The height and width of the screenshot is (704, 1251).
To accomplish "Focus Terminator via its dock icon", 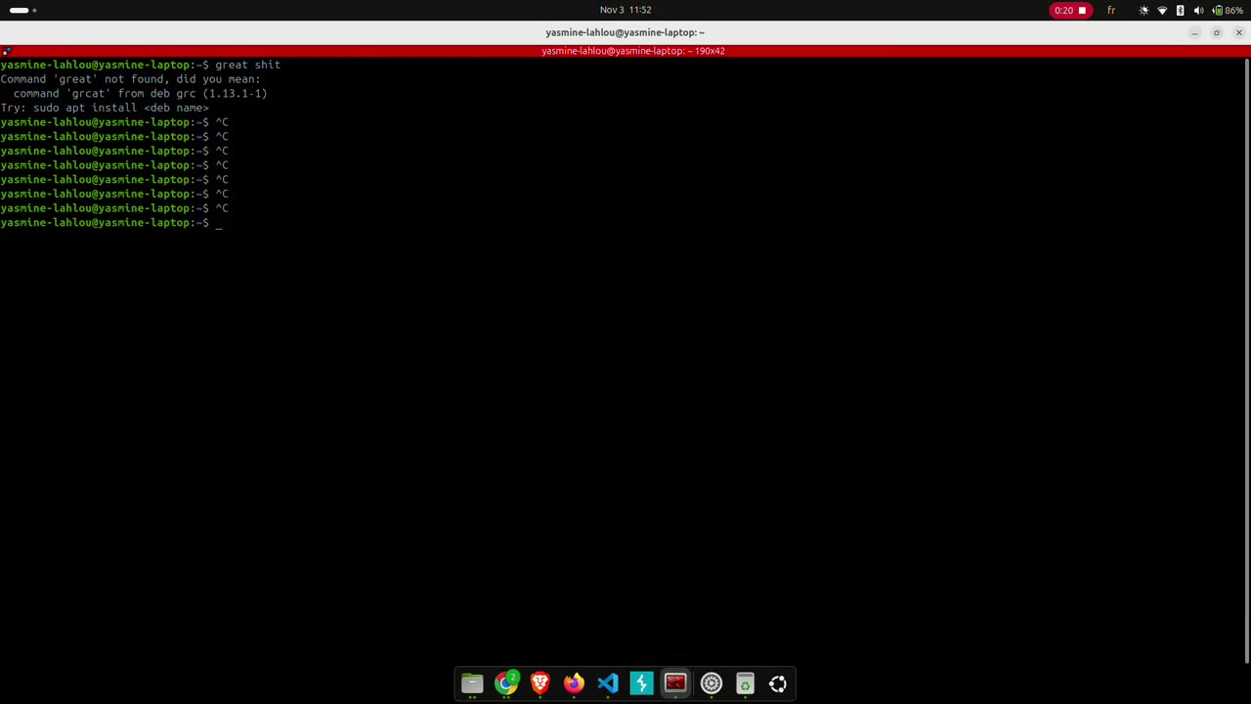I will coord(675,683).
